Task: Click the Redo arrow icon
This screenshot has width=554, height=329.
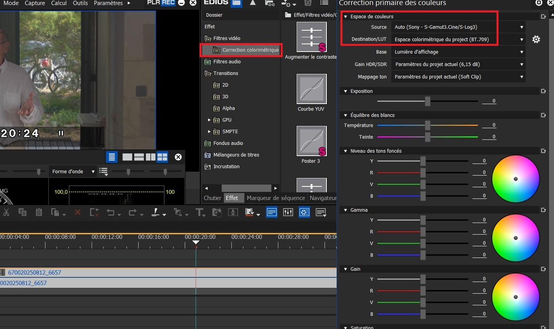Action: pyautogui.click(x=133, y=212)
